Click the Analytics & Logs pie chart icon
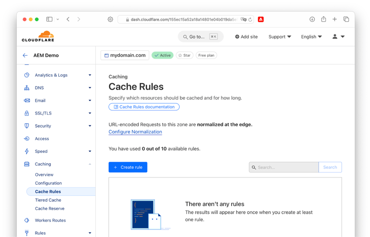The width and height of the screenshot is (370, 237). [x=27, y=75]
